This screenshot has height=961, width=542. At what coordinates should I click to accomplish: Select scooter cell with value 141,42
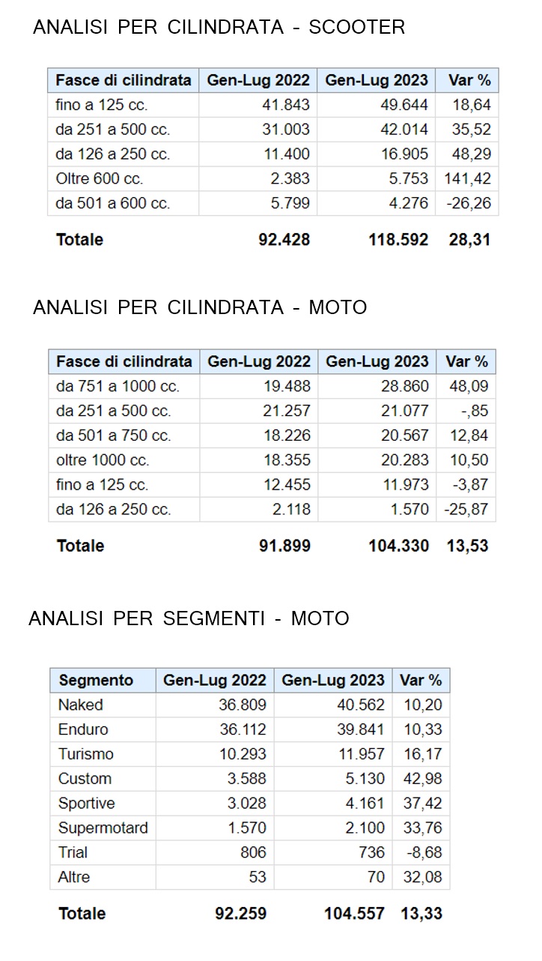click(x=470, y=178)
